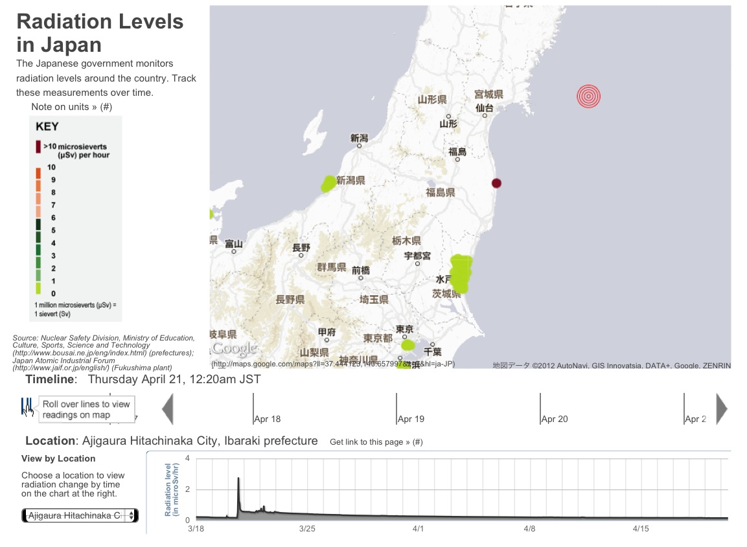Image resolution: width=747 pixels, height=547 pixels.
Task: Click the light green 0 level key swatch
Action: pyautogui.click(x=38, y=288)
